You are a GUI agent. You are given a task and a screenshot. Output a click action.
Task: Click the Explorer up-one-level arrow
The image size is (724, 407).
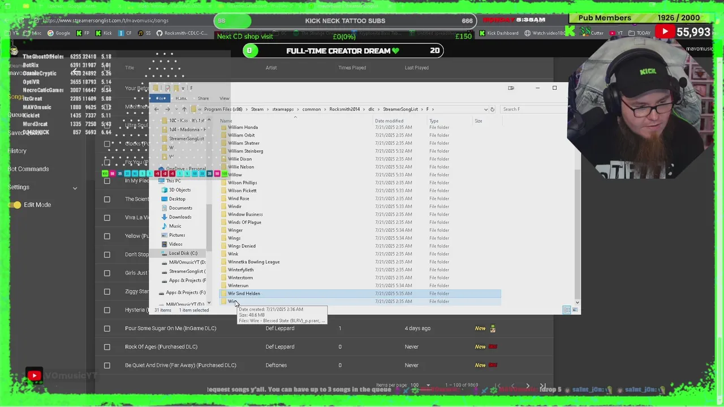(x=184, y=109)
